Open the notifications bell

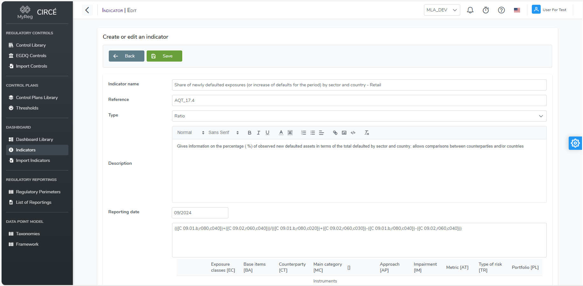coord(470,10)
